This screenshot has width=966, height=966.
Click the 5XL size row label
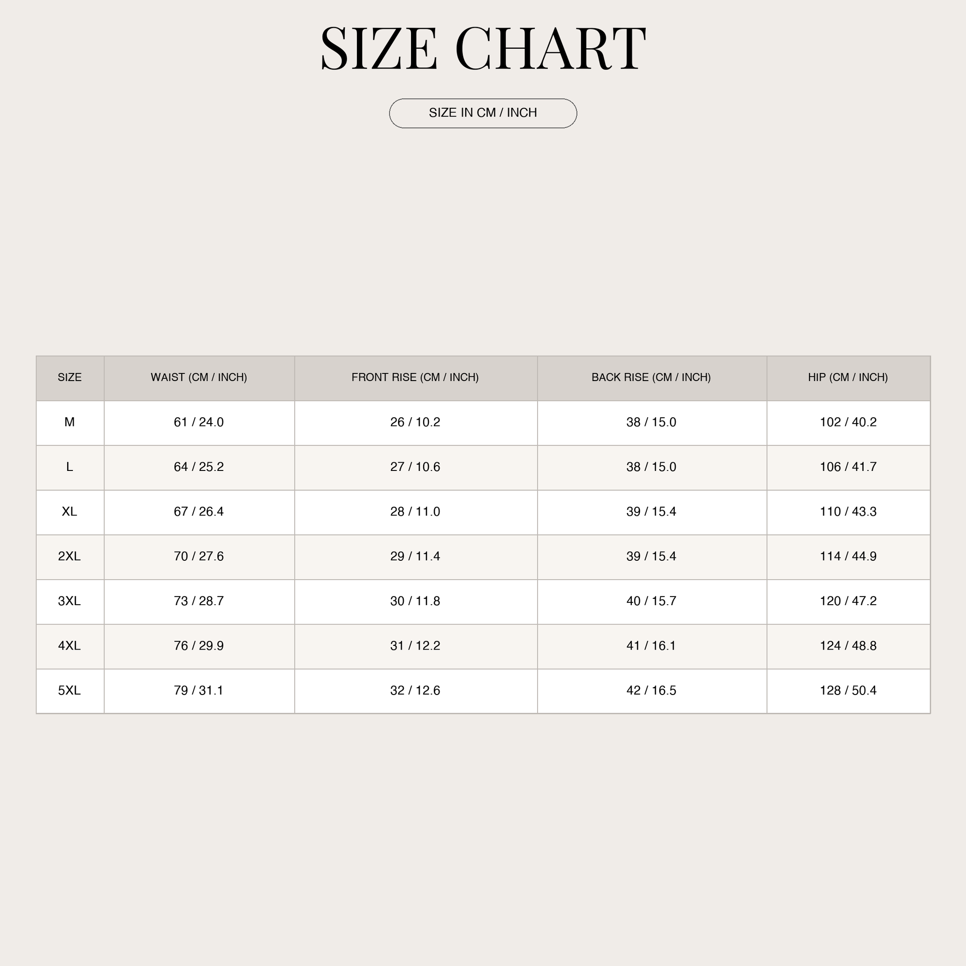click(70, 691)
